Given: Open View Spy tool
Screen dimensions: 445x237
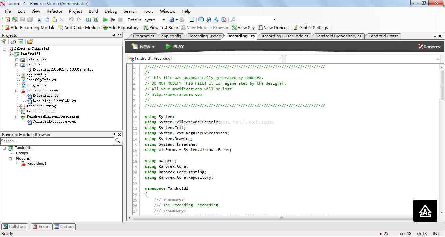Looking at the screenshot, I should point(243,28).
